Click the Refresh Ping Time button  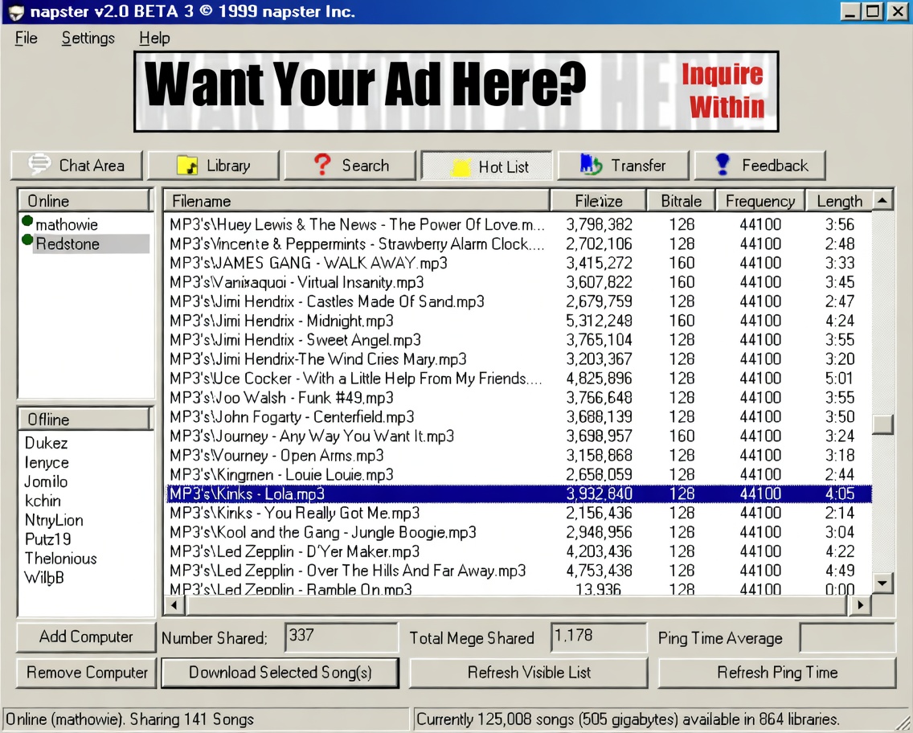tap(776, 673)
